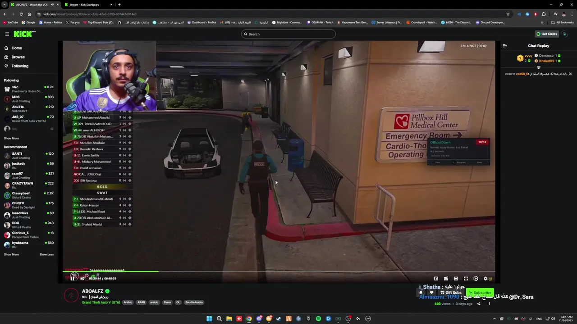This screenshot has width=577, height=324.
Task: Expand Recommended list with Show More
Action: click(11, 254)
